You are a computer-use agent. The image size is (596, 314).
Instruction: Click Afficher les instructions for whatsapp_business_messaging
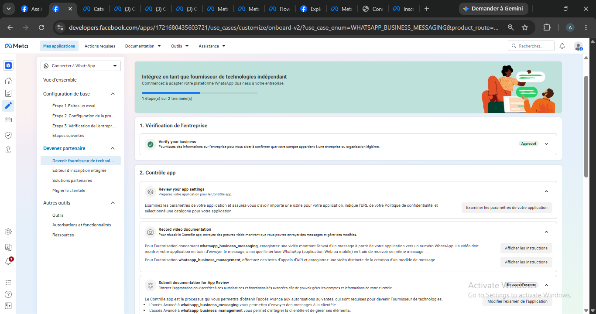click(x=526, y=248)
